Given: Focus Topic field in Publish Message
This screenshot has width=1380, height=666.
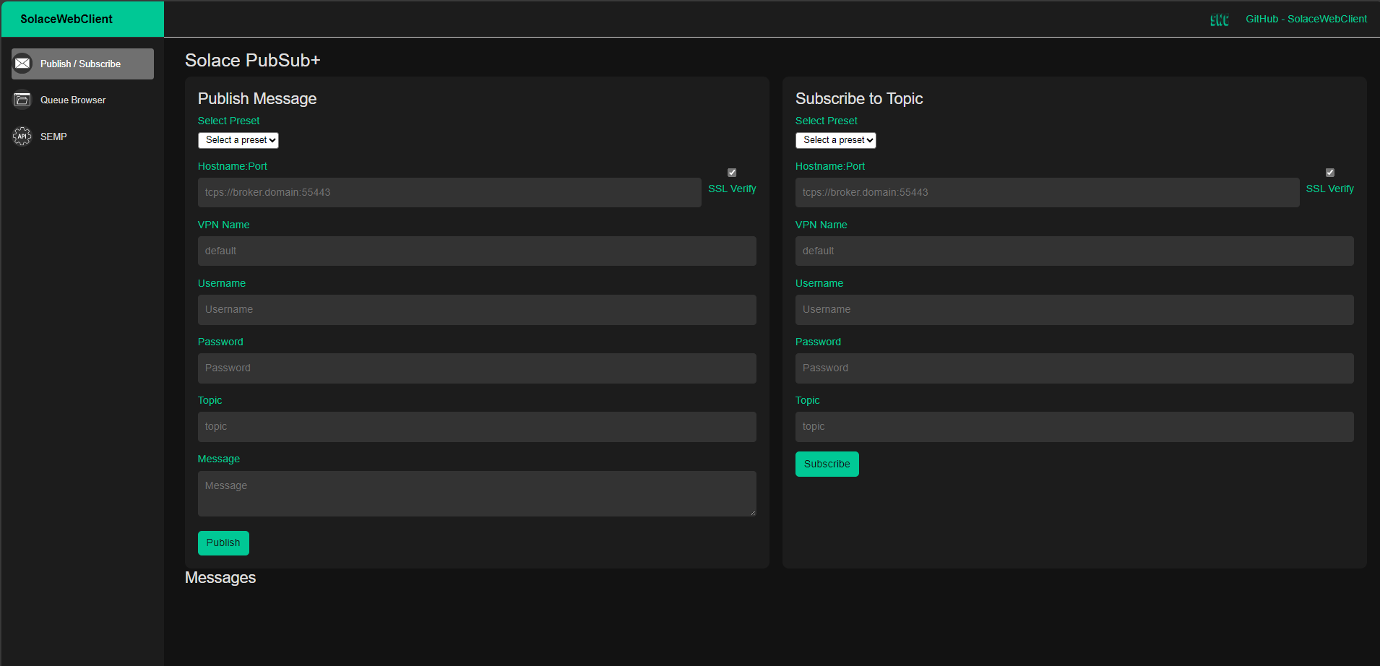Looking at the screenshot, I should 477,426.
